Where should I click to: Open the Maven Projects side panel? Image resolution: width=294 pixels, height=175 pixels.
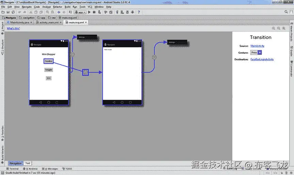292,32
